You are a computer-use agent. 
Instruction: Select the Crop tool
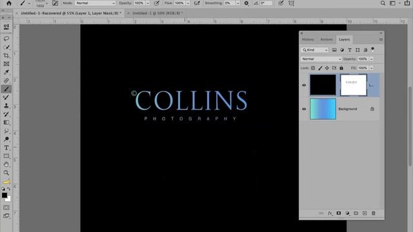pos(6,55)
